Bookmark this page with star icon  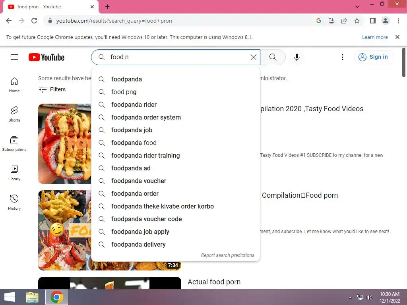click(x=357, y=21)
